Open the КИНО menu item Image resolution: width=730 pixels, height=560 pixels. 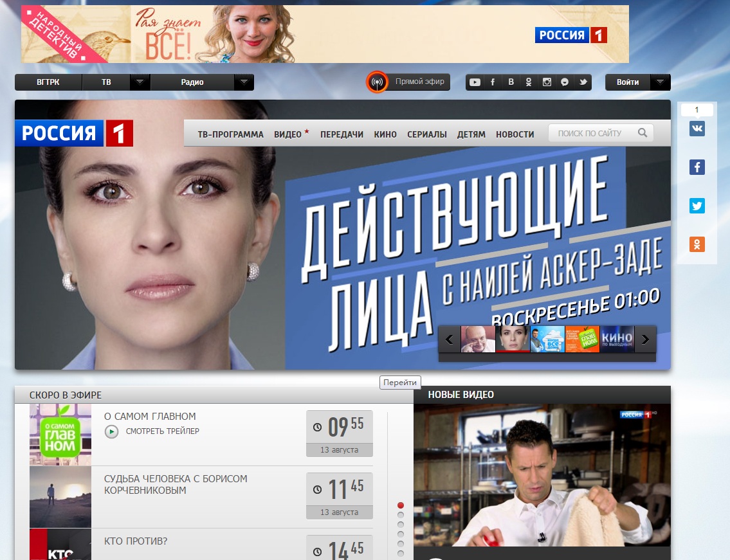coord(385,134)
